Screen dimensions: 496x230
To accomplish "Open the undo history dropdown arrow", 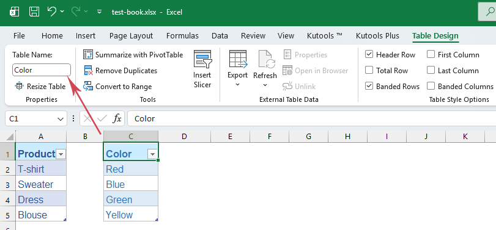I will coord(62,12).
